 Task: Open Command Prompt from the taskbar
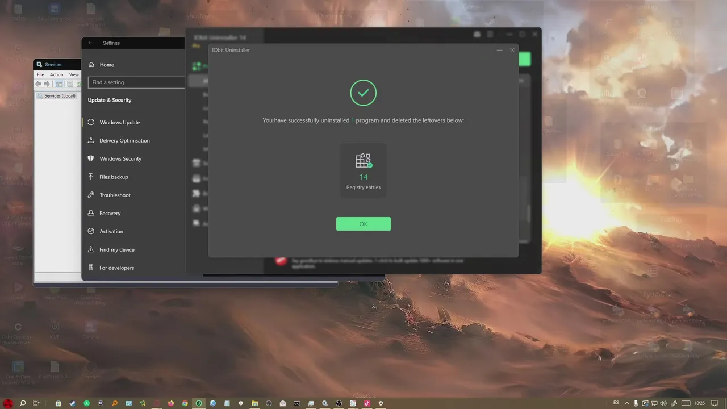click(297, 403)
